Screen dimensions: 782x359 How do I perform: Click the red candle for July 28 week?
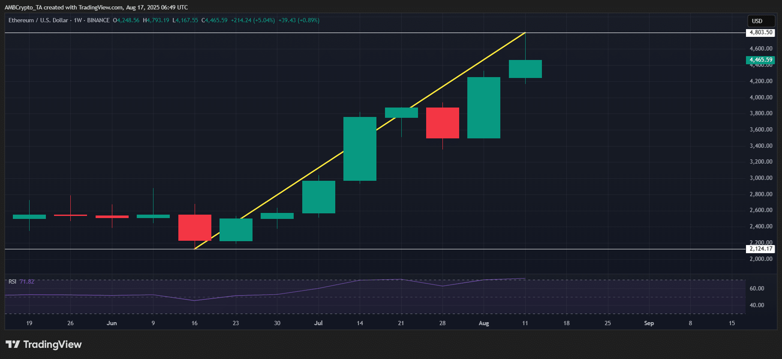coord(442,123)
